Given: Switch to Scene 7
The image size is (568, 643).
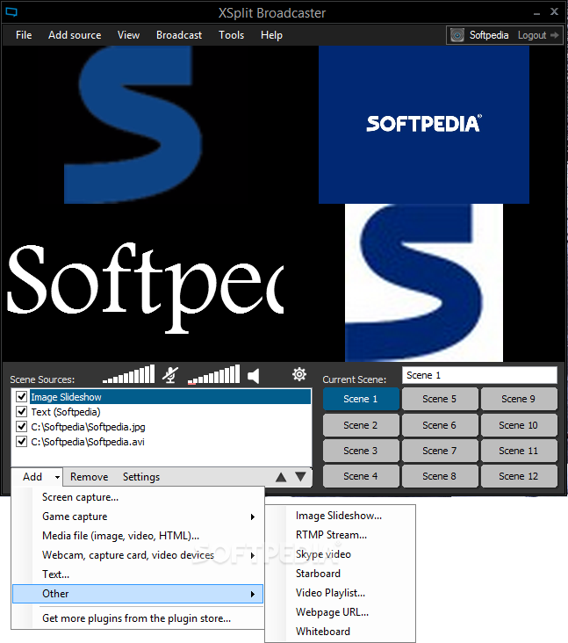Looking at the screenshot, I should (x=440, y=451).
